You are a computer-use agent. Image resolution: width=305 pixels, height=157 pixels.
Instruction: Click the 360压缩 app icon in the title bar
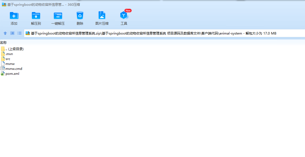[4, 5]
